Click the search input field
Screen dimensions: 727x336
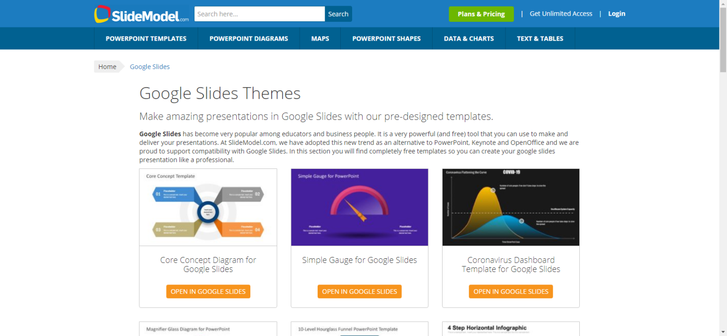(259, 14)
